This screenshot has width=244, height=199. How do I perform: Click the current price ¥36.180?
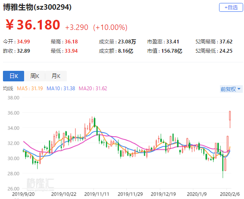tap(33, 25)
